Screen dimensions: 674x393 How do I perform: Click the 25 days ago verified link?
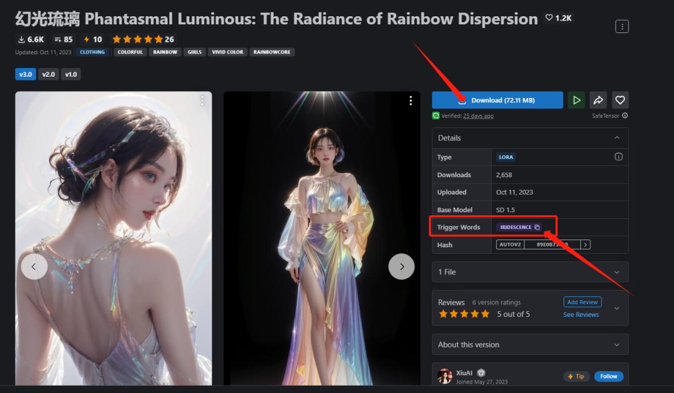[478, 116]
